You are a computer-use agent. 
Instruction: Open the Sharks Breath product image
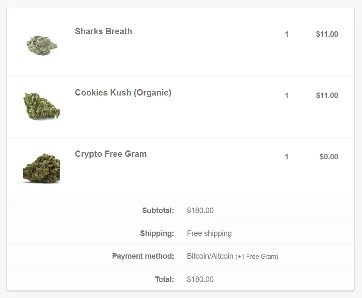41,46
